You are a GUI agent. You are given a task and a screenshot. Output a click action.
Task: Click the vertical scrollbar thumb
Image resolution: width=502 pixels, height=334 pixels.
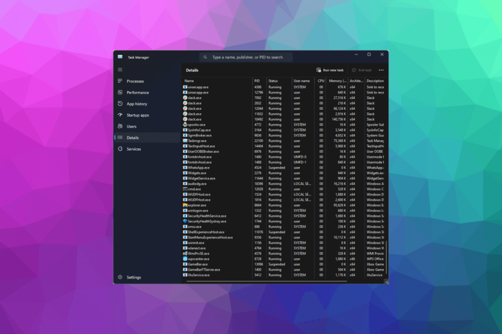[x=386, y=257]
